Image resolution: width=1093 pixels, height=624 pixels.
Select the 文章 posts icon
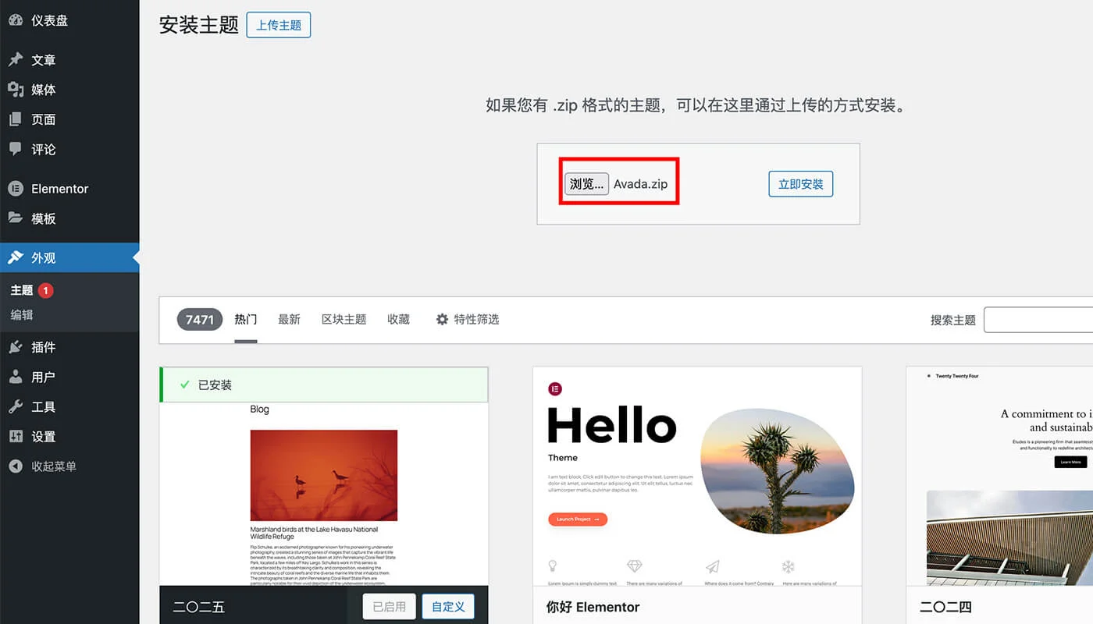point(17,59)
